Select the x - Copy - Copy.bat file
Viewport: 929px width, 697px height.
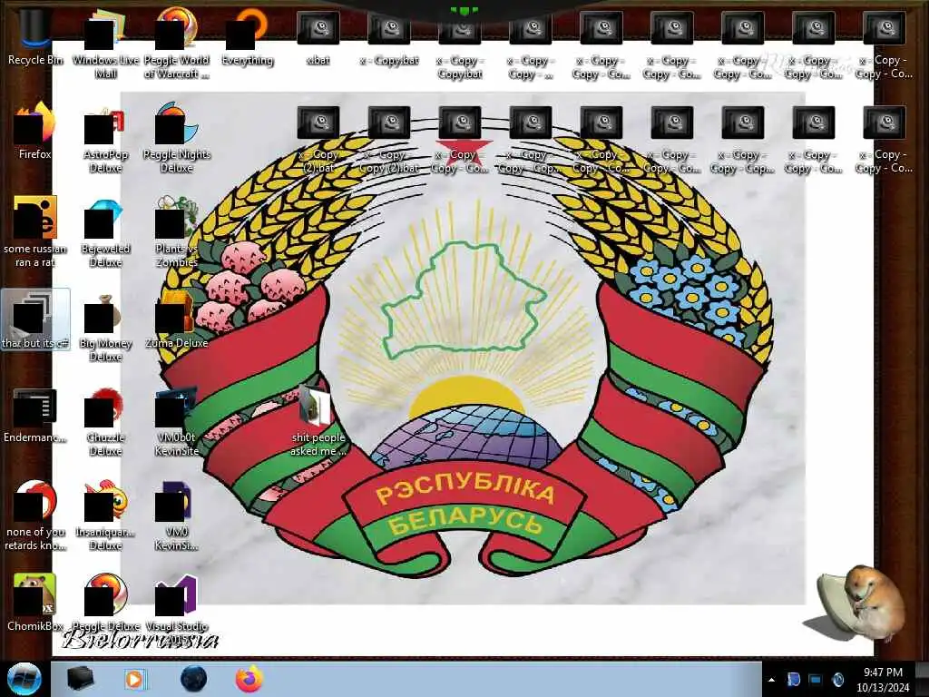click(460, 43)
